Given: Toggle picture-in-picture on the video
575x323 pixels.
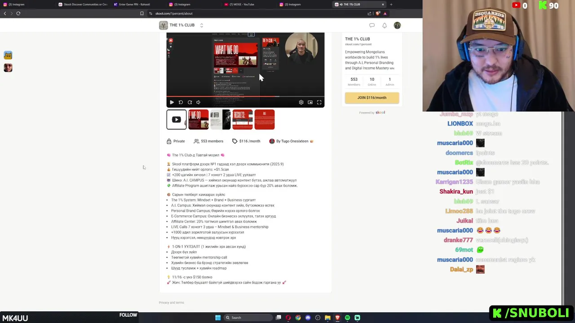Looking at the screenshot, I should click(310, 102).
